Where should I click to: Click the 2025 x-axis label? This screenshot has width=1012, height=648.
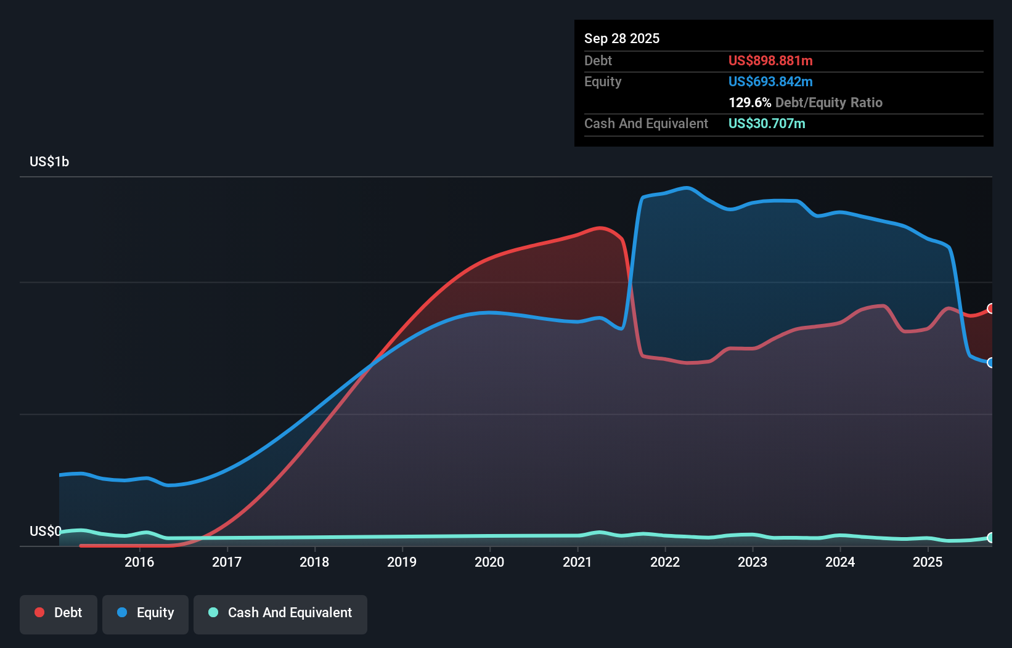[x=928, y=562]
